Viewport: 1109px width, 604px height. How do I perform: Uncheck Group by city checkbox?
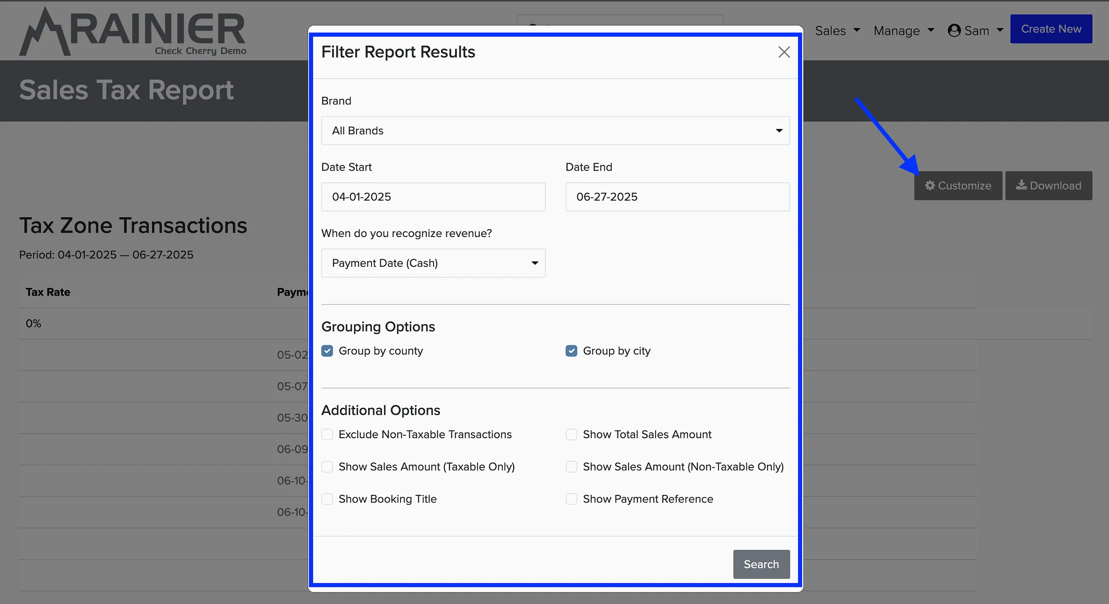tap(571, 351)
